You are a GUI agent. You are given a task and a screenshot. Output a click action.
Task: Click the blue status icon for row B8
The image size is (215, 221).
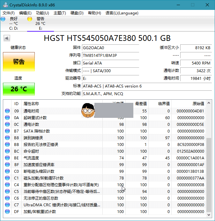(x=7, y=138)
